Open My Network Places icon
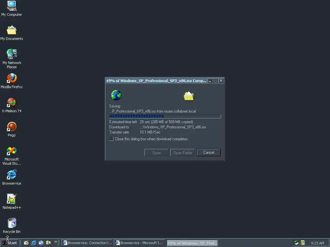The height and width of the screenshot is (247, 330). pyautogui.click(x=12, y=59)
